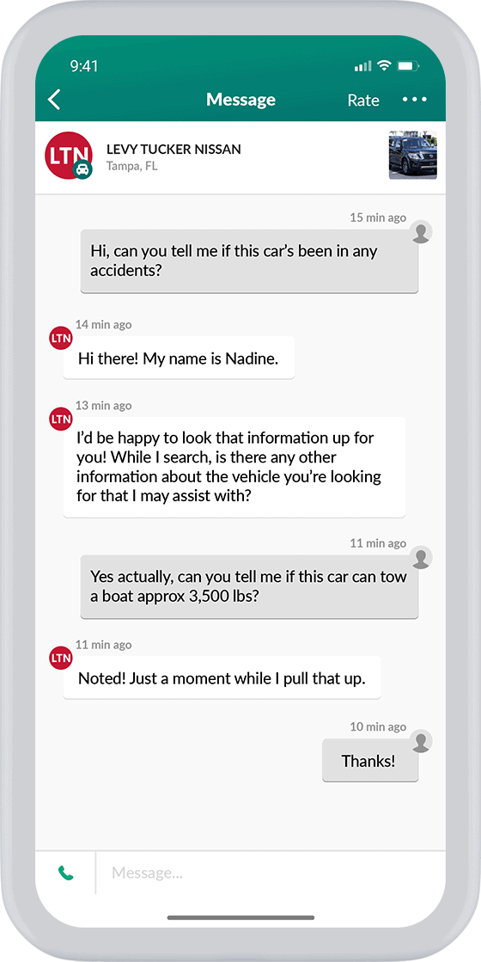Tap LTN avatar beside 13 min ago message

coord(61,419)
